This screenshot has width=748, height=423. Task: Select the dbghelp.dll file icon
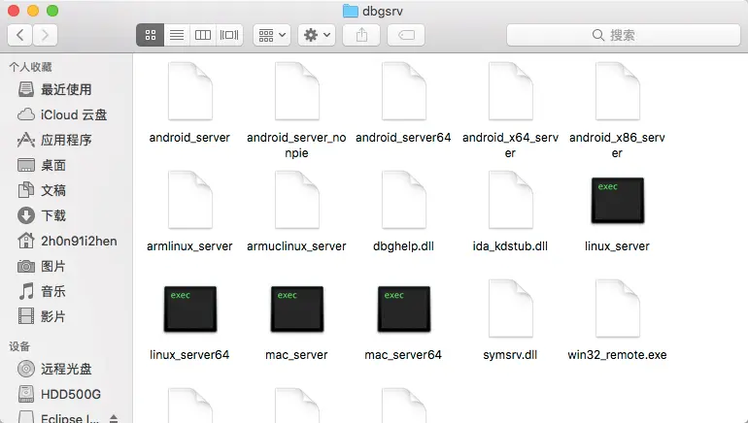pyautogui.click(x=403, y=200)
